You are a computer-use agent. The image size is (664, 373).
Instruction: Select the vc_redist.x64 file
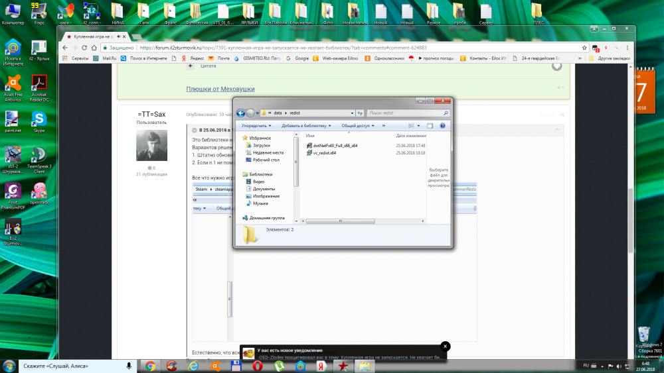324,152
